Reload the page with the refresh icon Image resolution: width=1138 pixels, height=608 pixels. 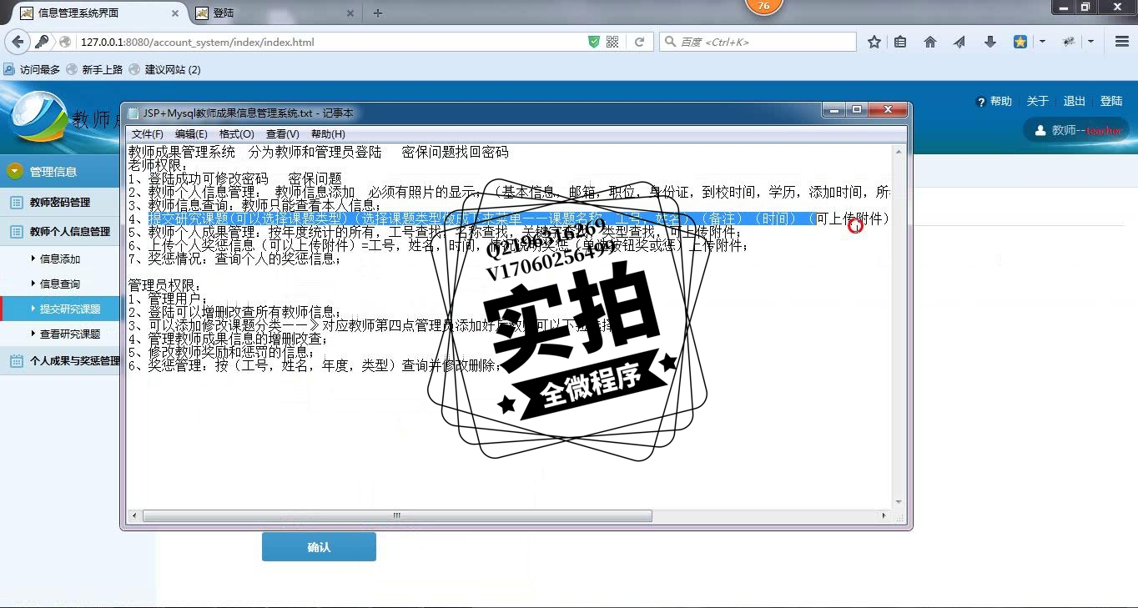(x=640, y=42)
